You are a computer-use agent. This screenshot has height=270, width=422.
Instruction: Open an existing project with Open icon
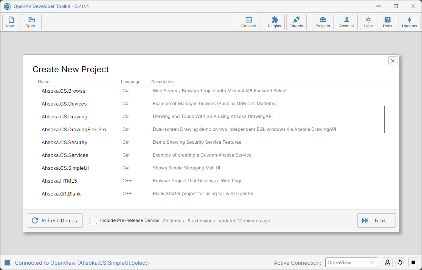pyautogui.click(x=32, y=22)
